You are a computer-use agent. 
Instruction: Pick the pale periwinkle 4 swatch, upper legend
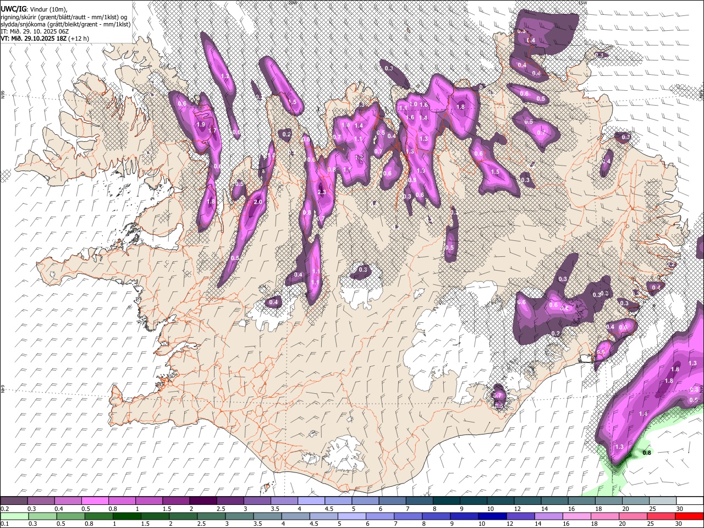tap(311, 501)
